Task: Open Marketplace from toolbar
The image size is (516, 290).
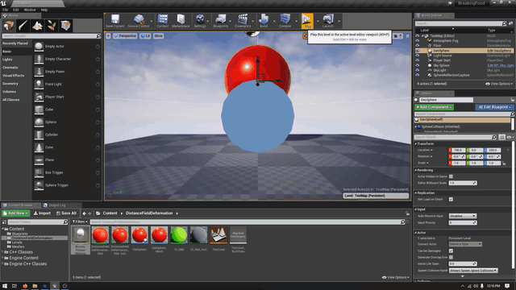Action: pyautogui.click(x=181, y=21)
